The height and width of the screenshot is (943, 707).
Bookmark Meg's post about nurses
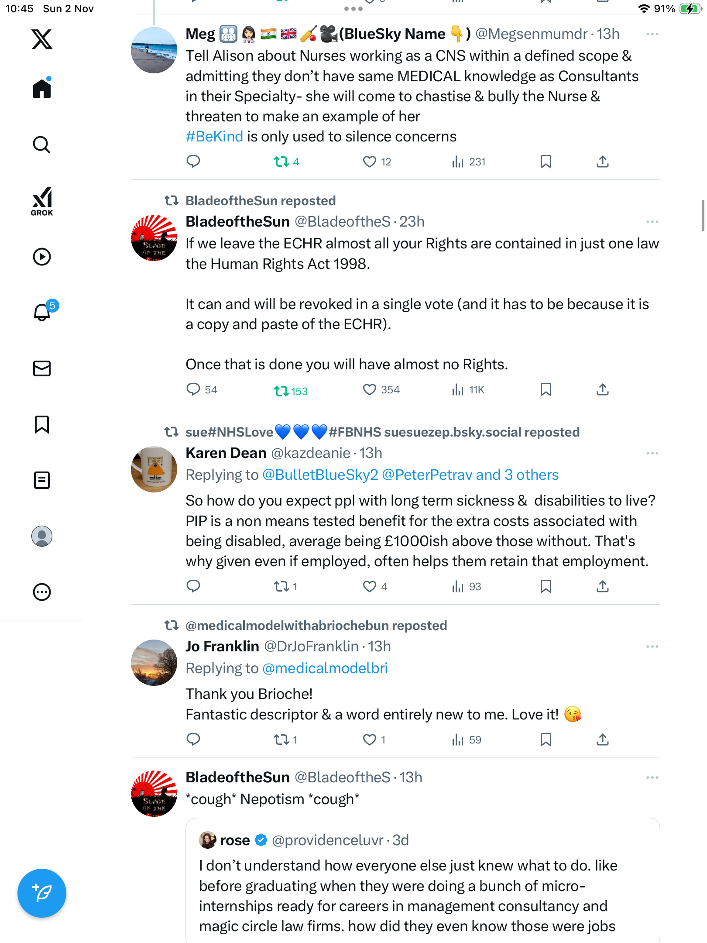(546, 162)
